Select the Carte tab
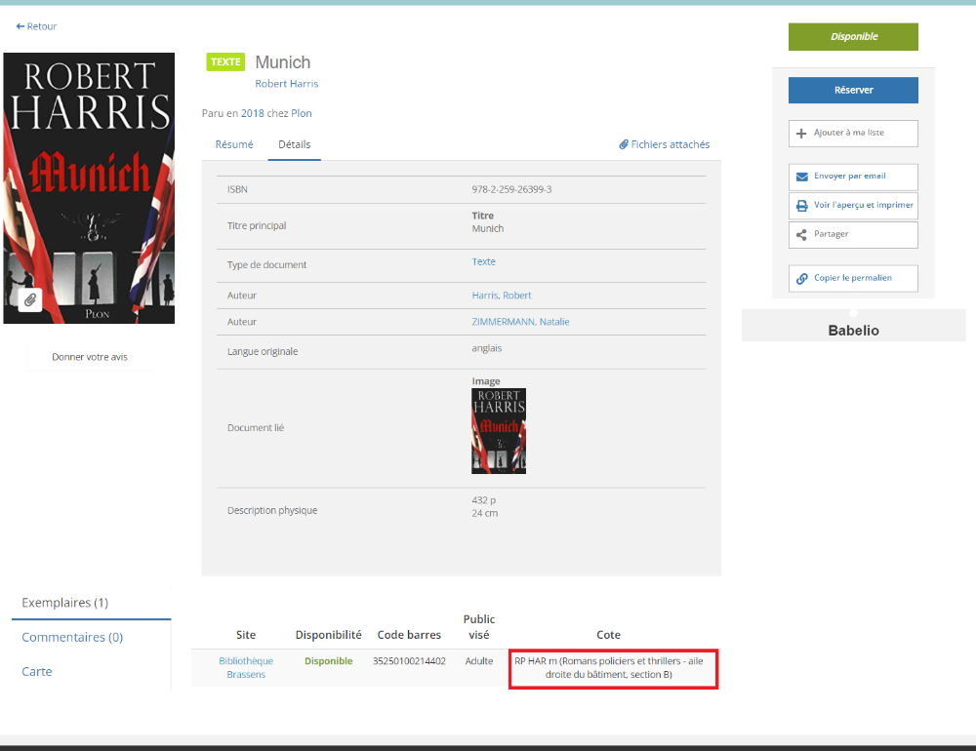 click(x=37, y=671)
